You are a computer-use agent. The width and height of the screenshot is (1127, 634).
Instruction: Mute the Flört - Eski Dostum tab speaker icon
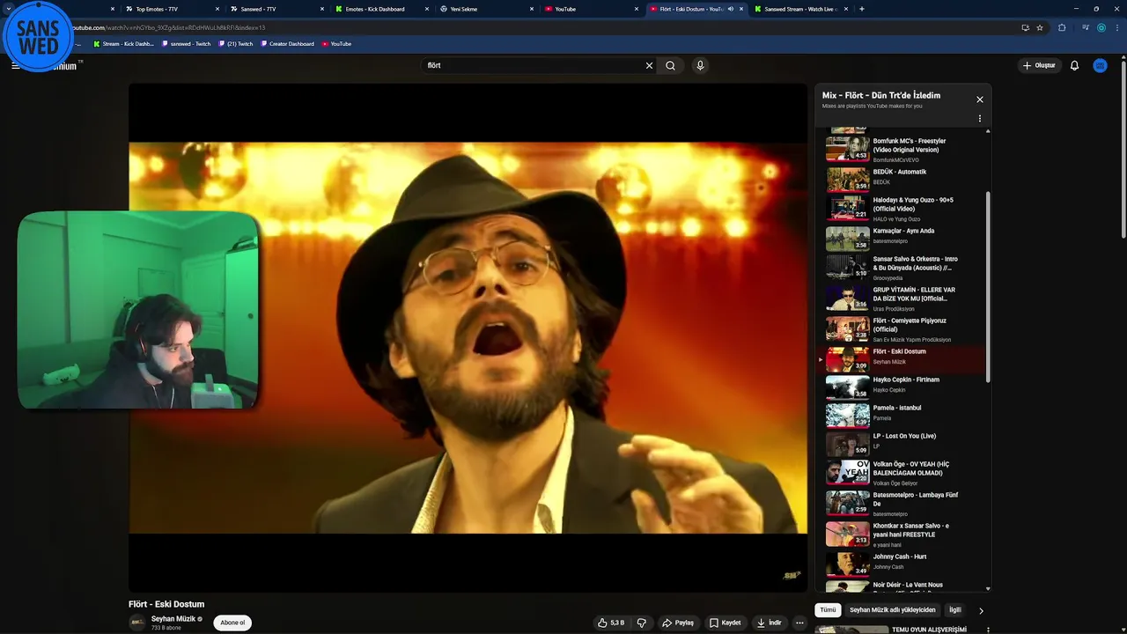tap(731, 9)
